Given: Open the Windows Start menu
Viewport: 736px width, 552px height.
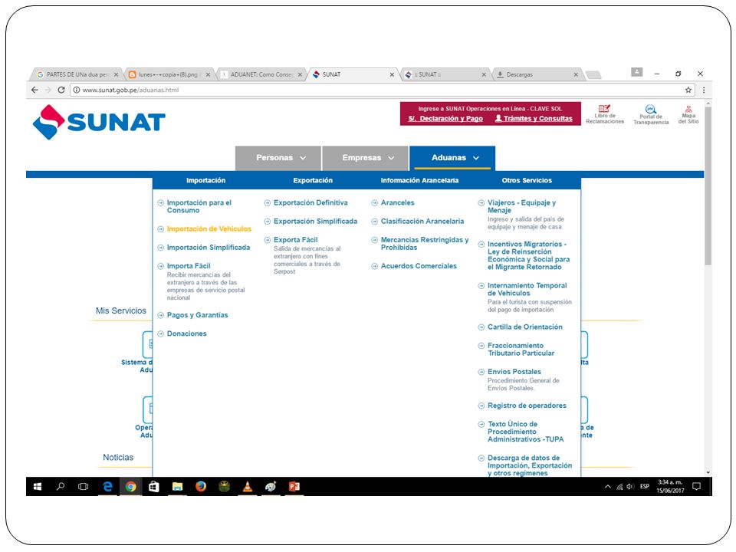Looking at the screenshot, I should point(38,487).
